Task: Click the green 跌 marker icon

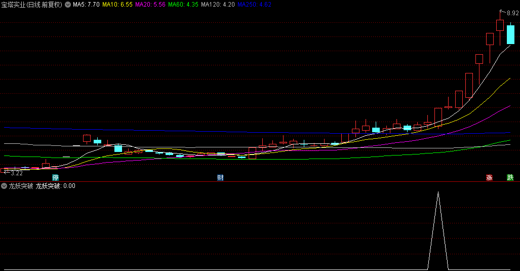Action: (510, 177)
